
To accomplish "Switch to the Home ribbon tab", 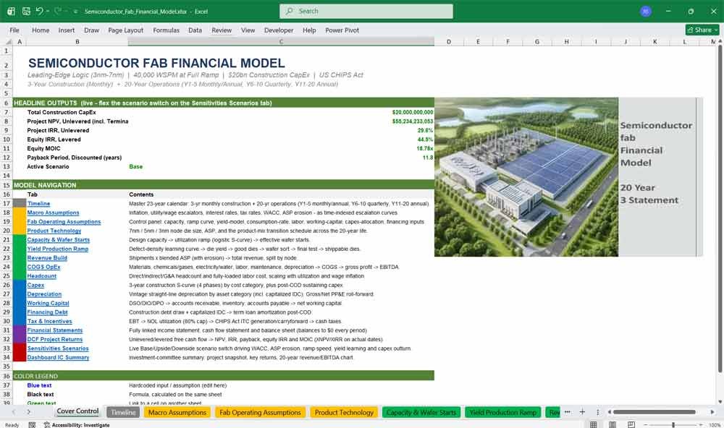I will (41, 30).
